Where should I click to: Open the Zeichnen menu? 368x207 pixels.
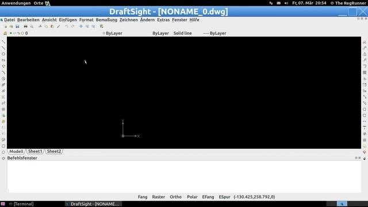click(128, 20)
